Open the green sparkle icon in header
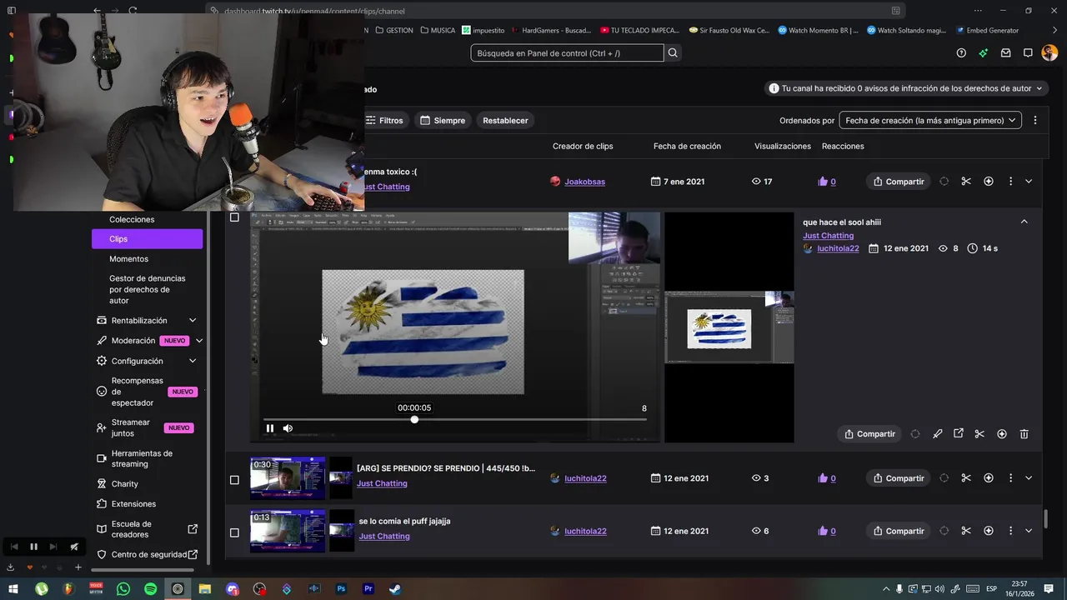The width and height of the screenshot is (1067, 600). [x=984, y=53]
